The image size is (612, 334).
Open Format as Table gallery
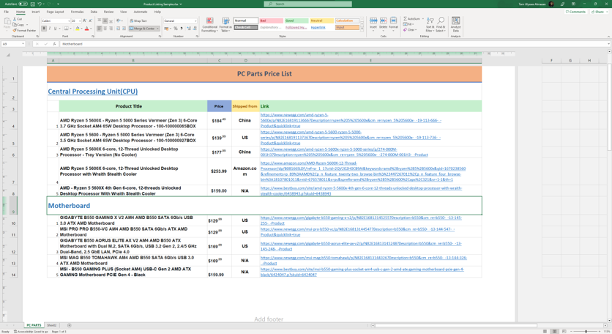(225, 25)
